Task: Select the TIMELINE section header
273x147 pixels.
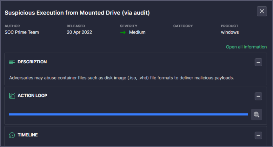Action: coord(28,135)
